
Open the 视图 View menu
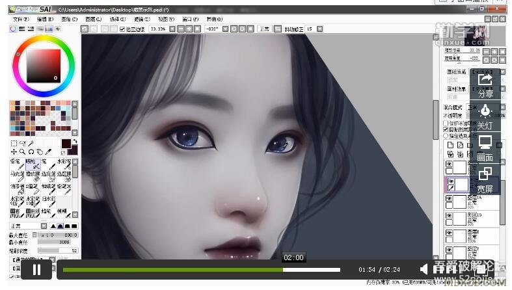(x=166, y=20)
